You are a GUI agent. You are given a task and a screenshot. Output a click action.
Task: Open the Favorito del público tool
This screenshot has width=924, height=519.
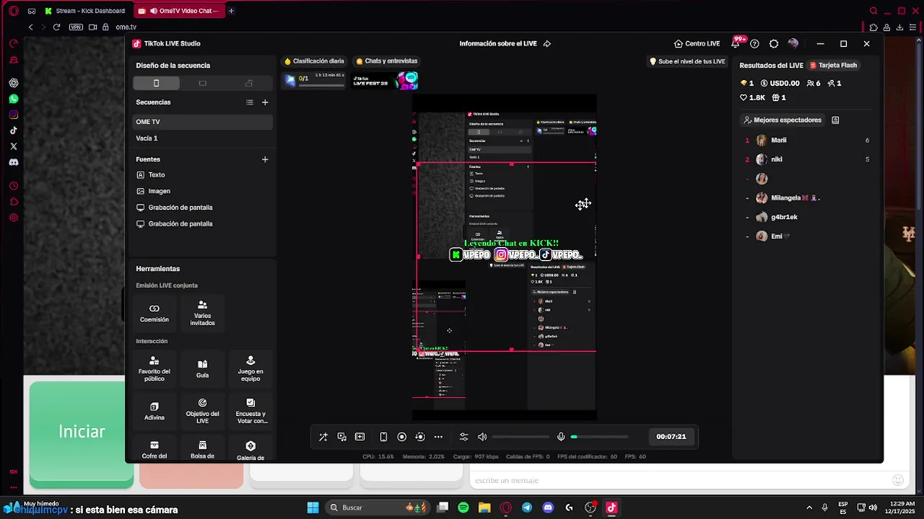[154, 368]
